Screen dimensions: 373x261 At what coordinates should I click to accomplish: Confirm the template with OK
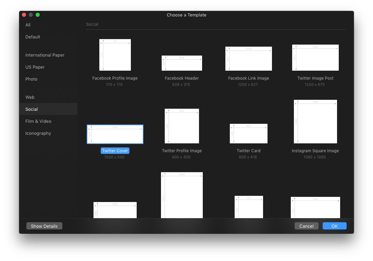(x=334, y=226)
